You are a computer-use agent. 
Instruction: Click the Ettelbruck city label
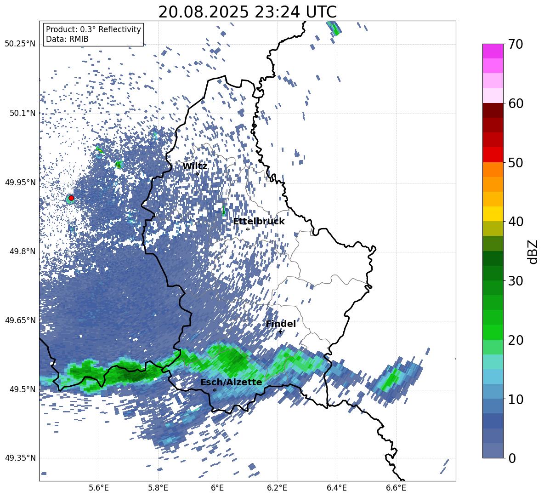coord(259,222)
